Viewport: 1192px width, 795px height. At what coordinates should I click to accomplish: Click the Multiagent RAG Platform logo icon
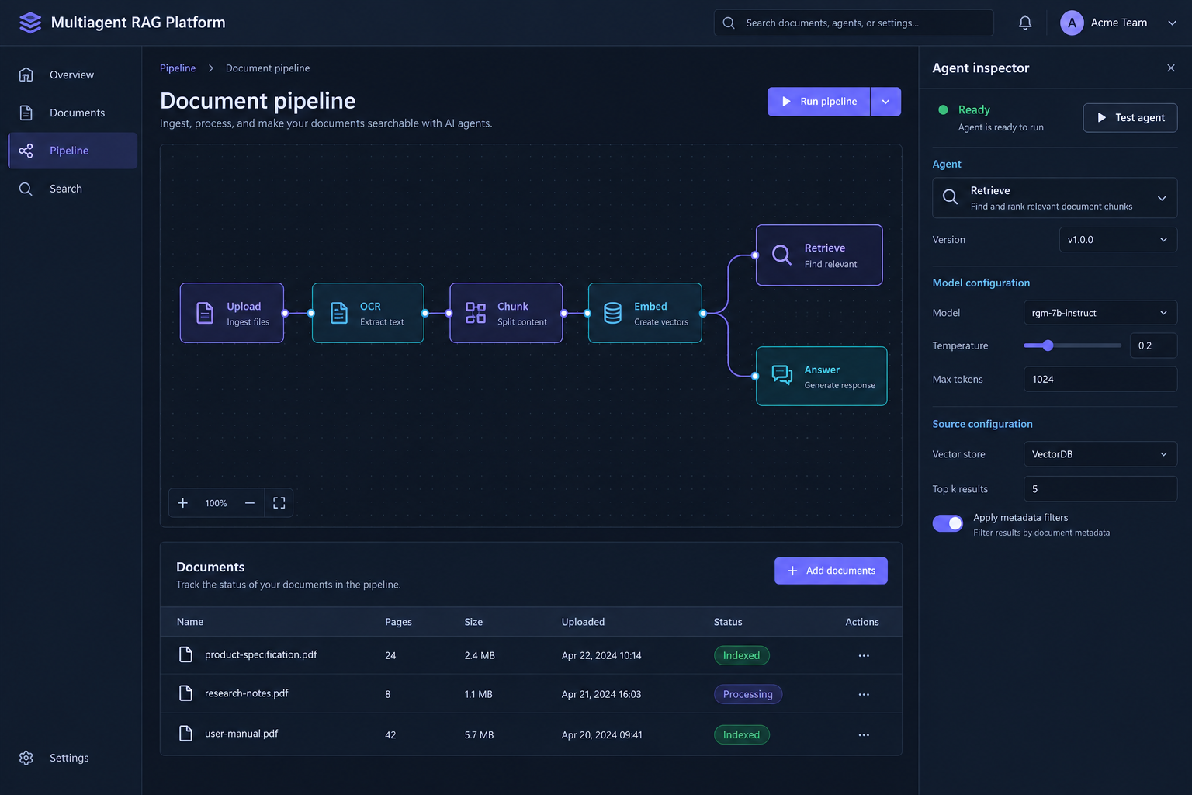(30, 23)
